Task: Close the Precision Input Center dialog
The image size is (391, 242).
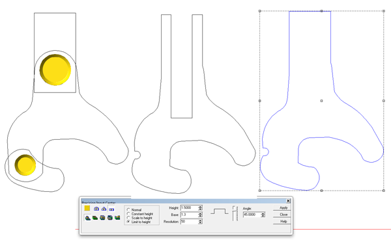Action: [288, 200]
